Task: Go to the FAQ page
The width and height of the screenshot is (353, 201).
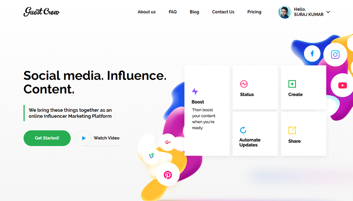Action: [173, 12]
